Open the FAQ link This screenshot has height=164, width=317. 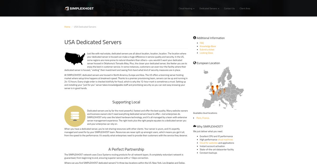(202, 43)
